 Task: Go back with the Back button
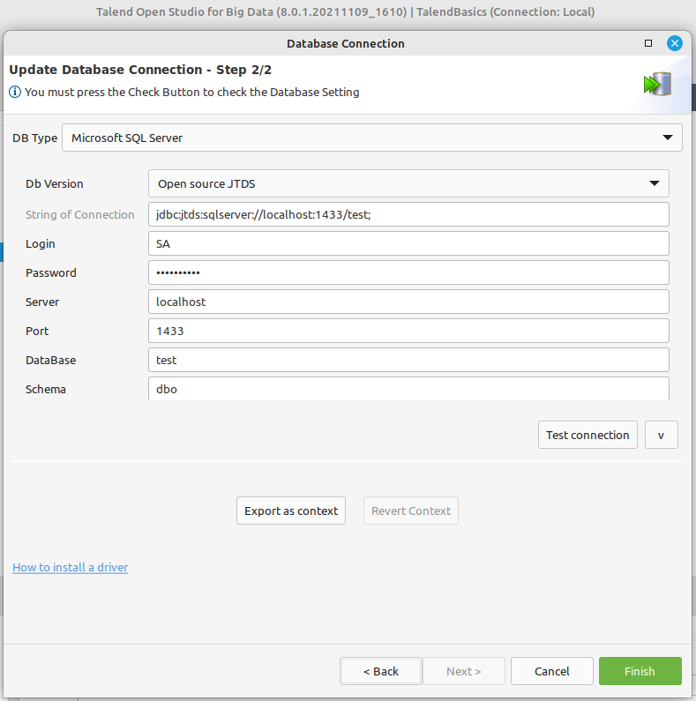(x=381, y=671)
